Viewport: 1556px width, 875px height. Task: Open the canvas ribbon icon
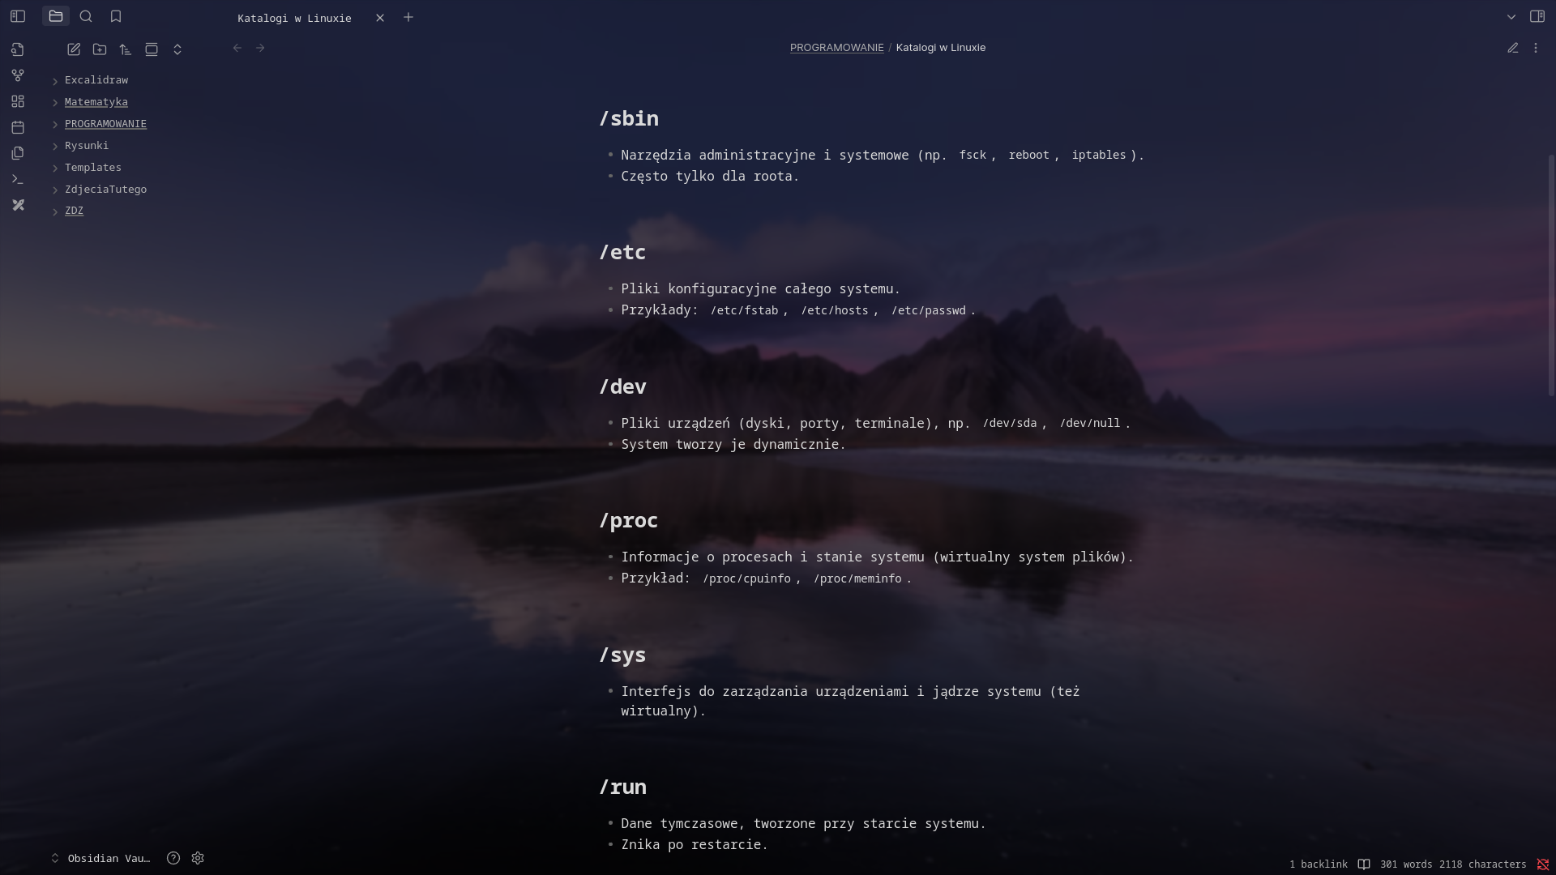[18, 101]
